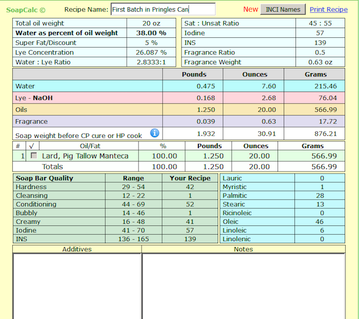
Task: Click the Soap Bar Quality header
Action: click(45, 178)
